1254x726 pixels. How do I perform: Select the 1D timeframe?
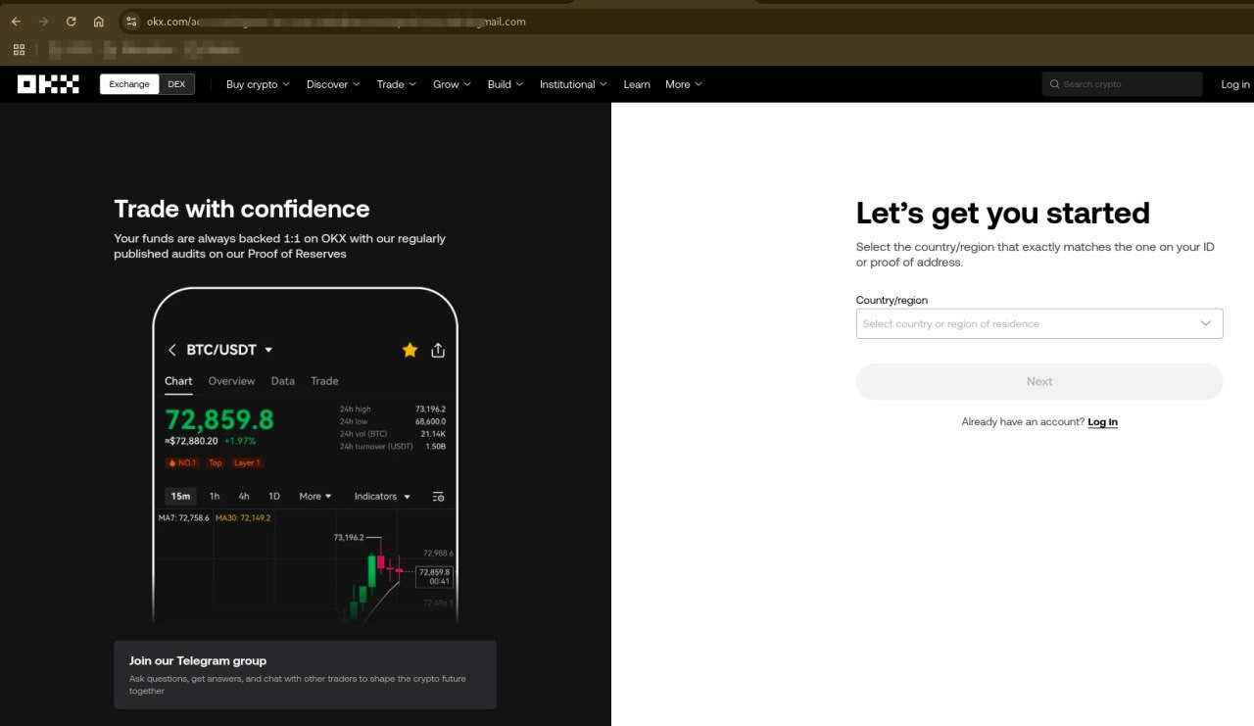tap(274, 497)
